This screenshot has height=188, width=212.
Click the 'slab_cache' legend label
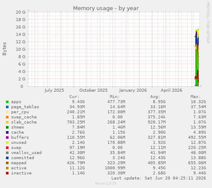coord(24,122)
